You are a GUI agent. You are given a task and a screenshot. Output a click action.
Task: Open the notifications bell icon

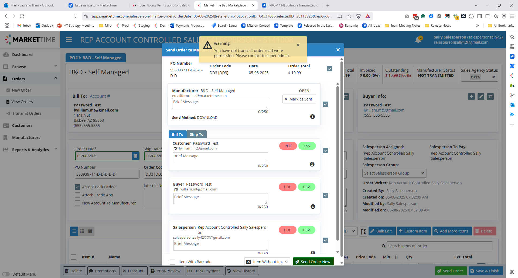[418, 40]
